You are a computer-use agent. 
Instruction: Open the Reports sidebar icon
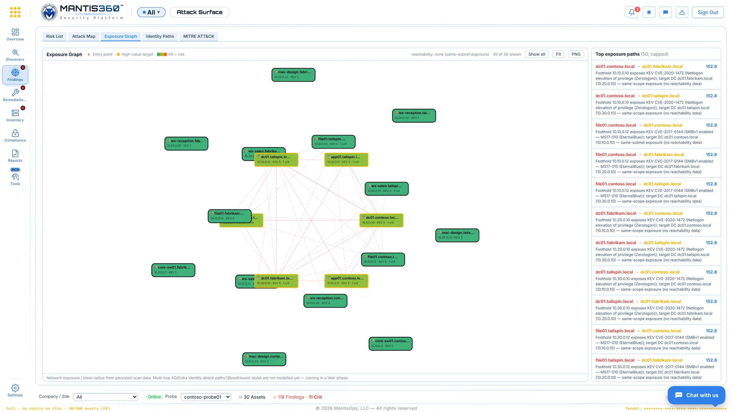(x=15, y=156)
